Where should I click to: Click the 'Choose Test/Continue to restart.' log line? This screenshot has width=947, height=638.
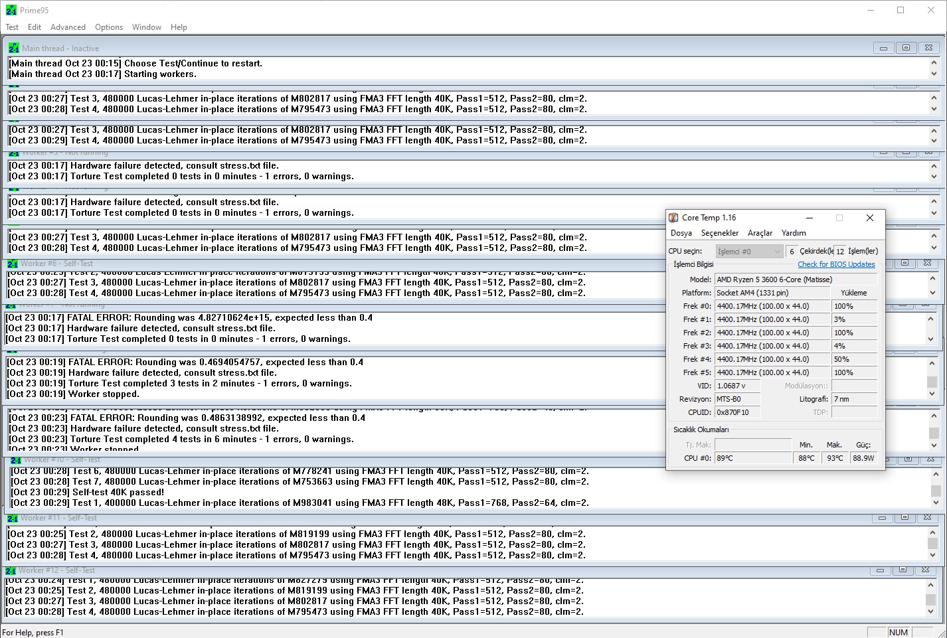[135, 64]
